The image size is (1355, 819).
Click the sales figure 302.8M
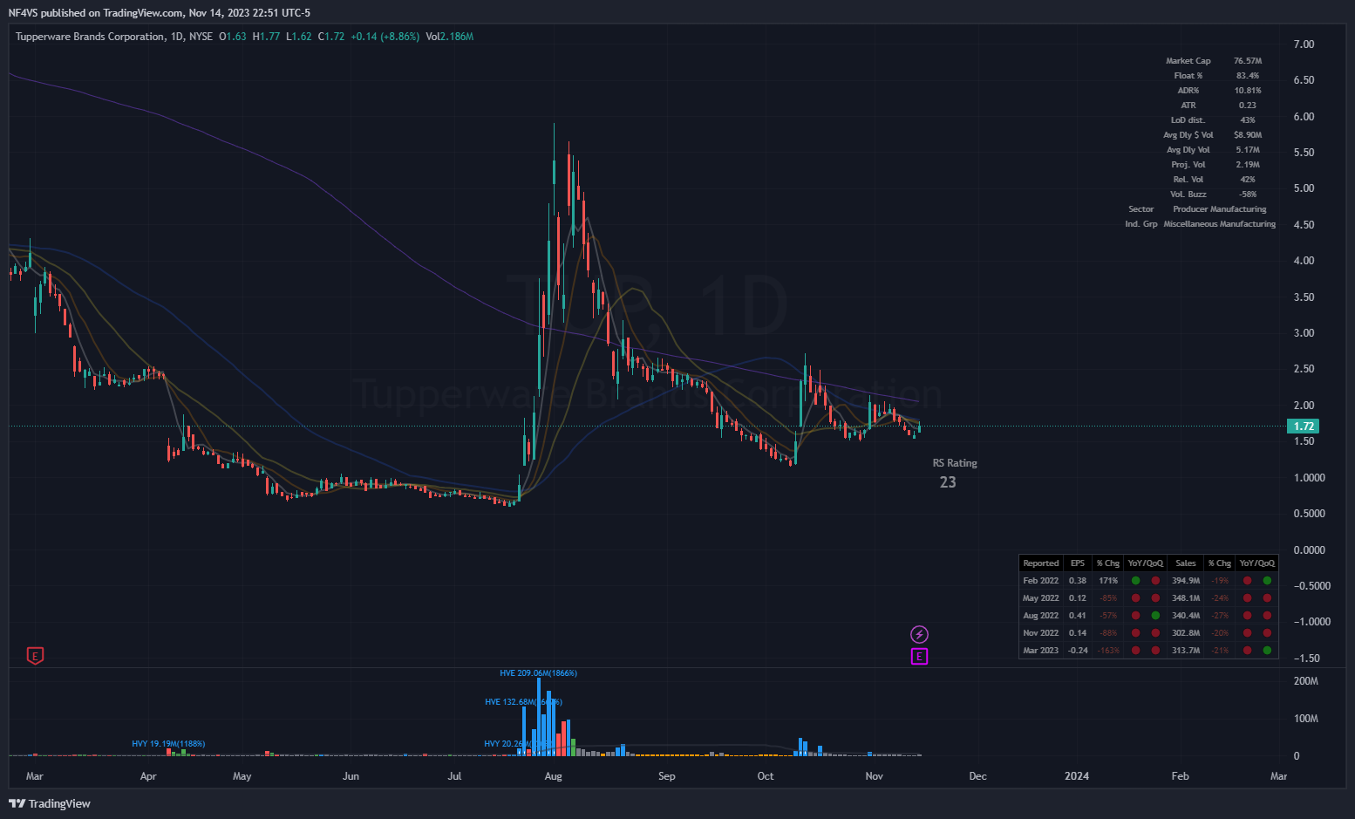coord(1186,633)
